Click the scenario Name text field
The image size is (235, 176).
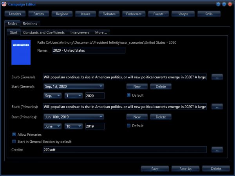coord(88,50)
